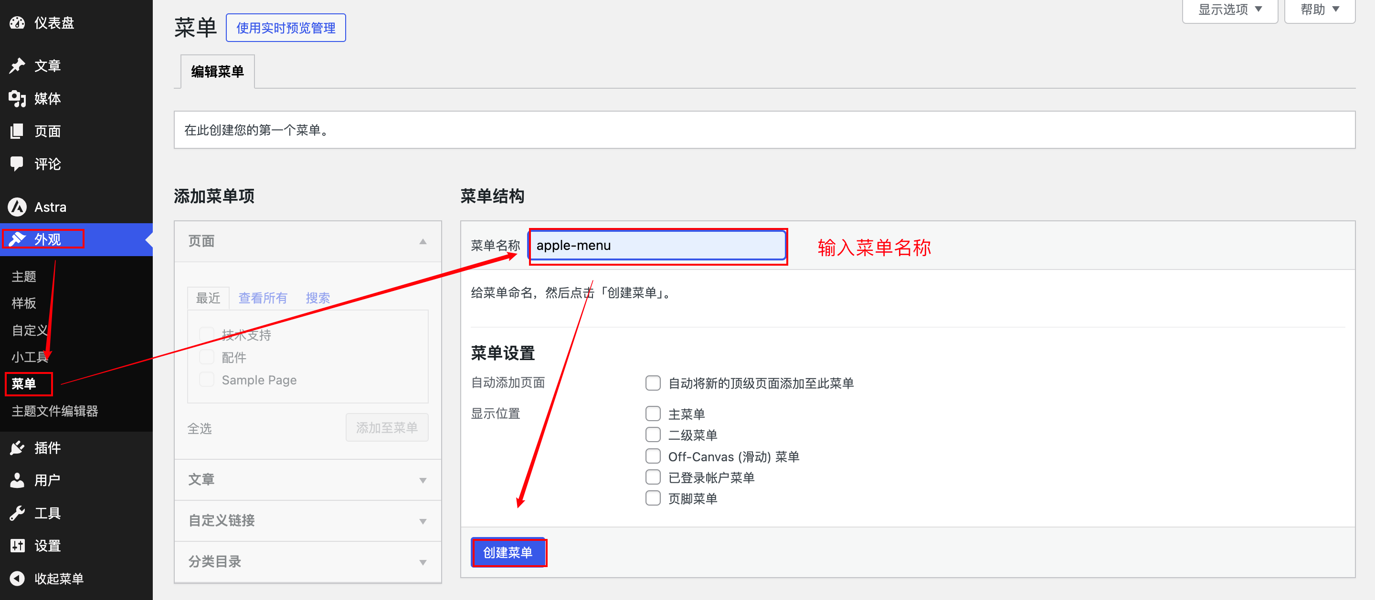Click the Astra logo icon

pos(17,207)
